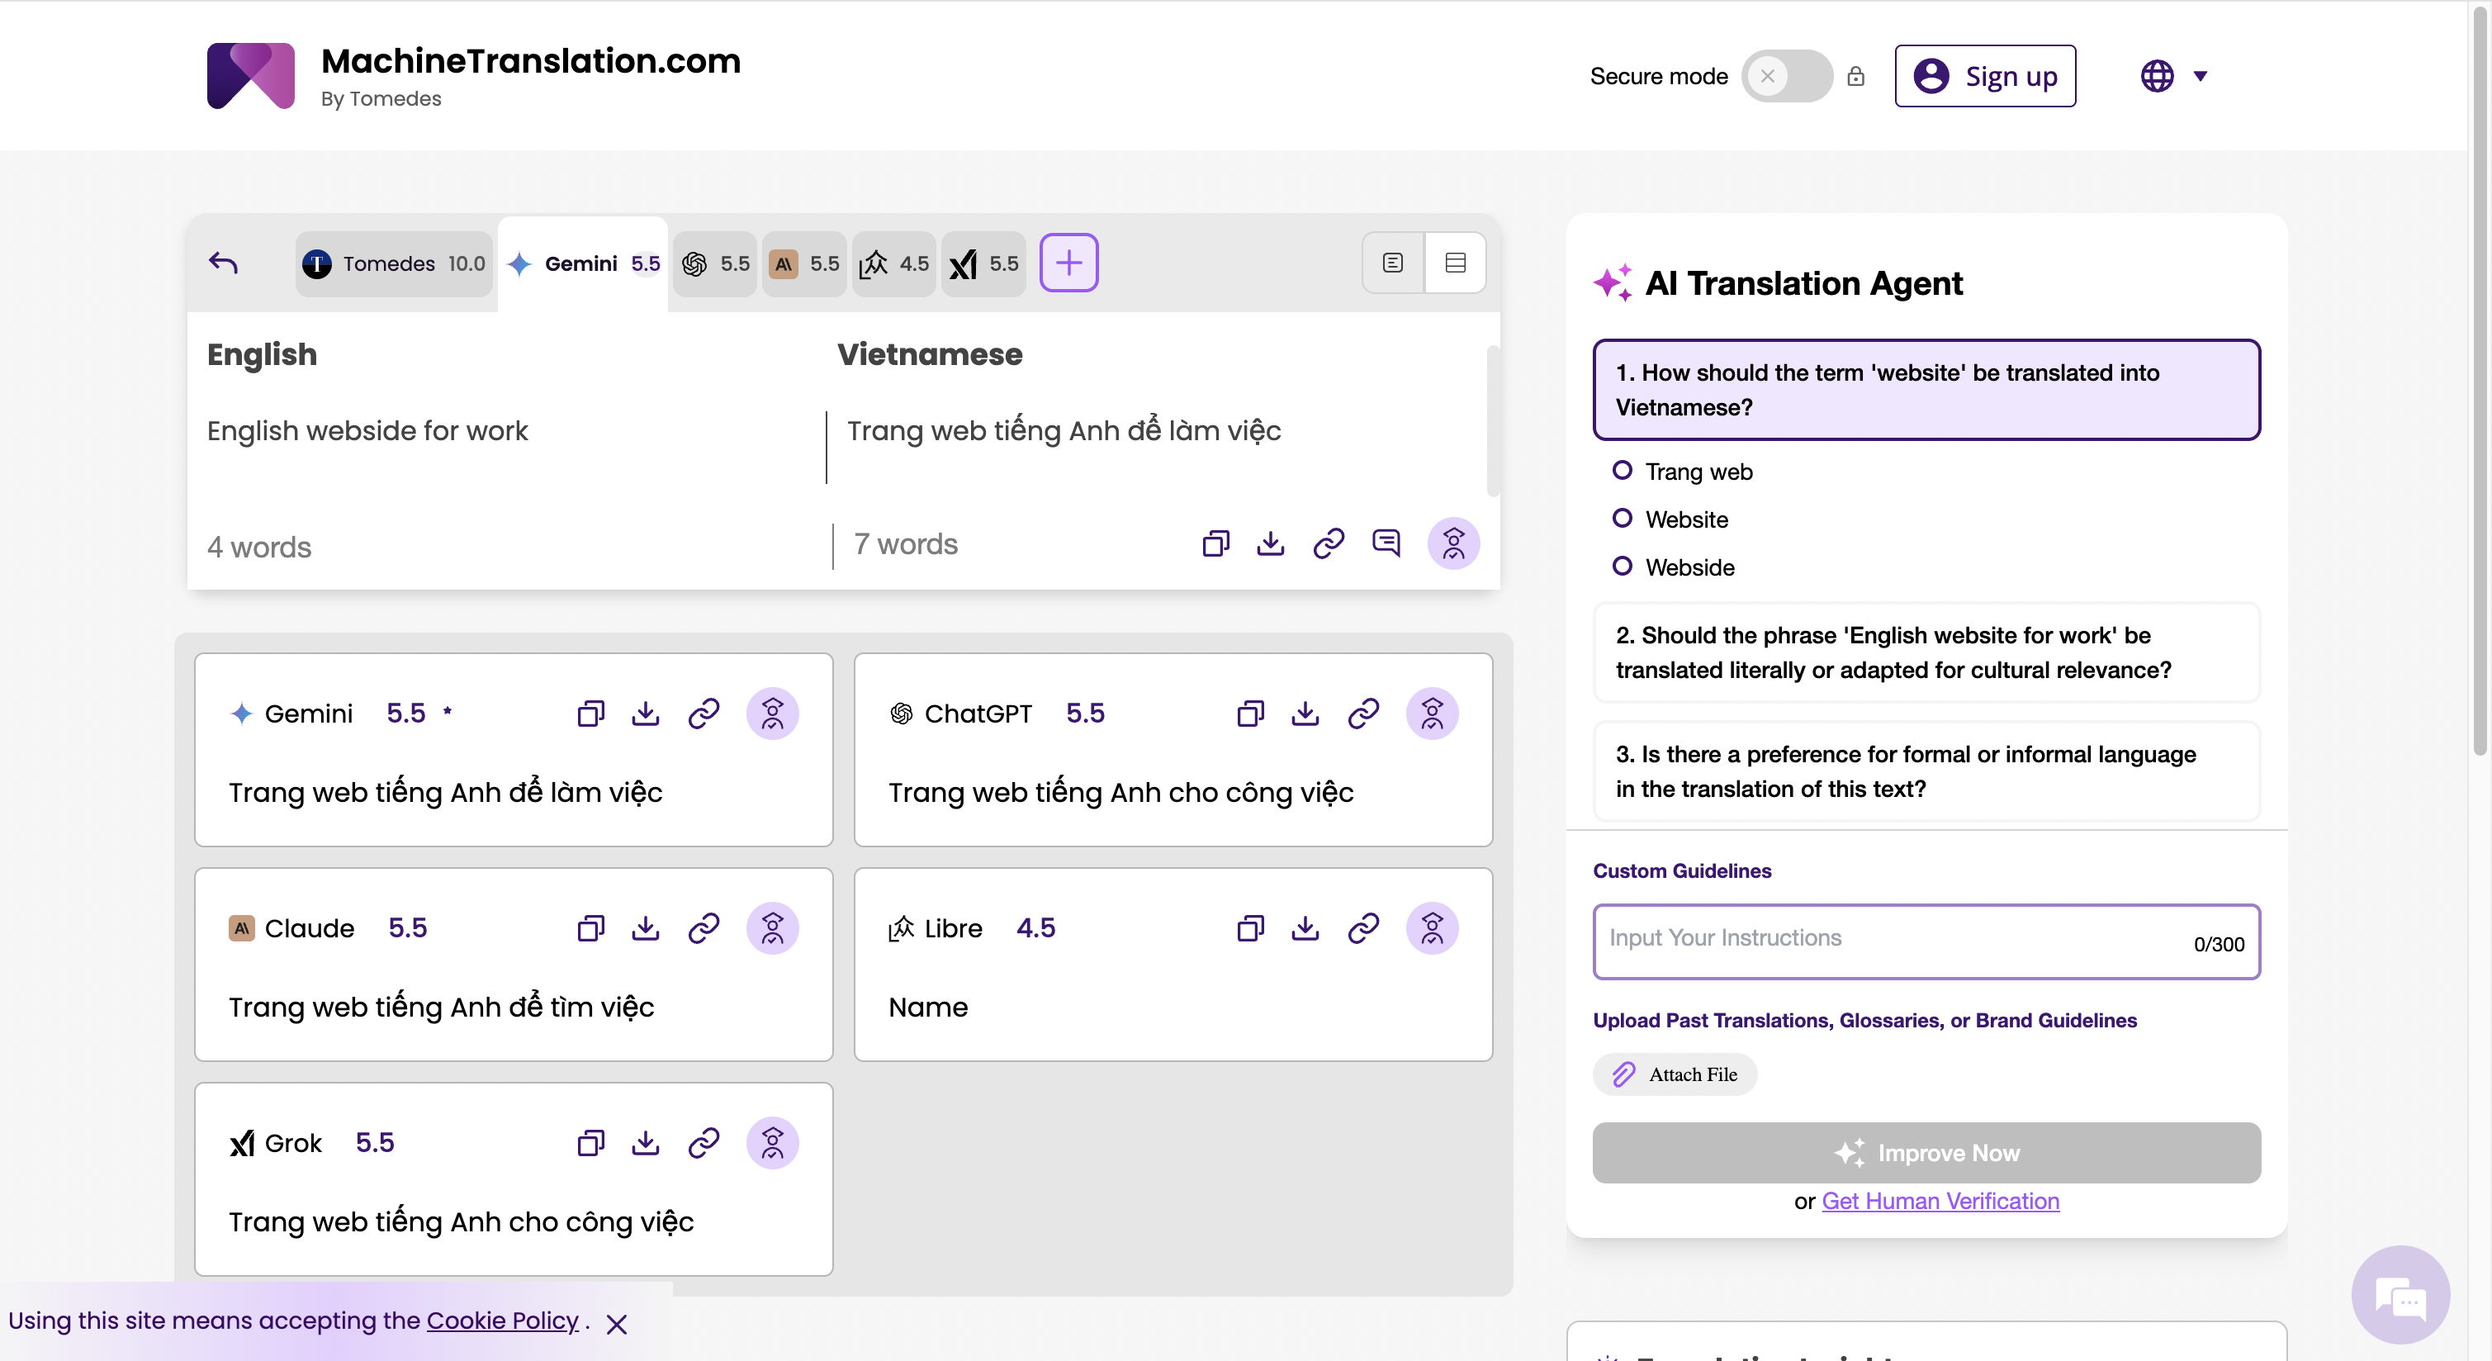2492x1361 pixels.
Task: Click human verification icon on Gemini card
Action: pyautogui.click(x=772, y=714)
